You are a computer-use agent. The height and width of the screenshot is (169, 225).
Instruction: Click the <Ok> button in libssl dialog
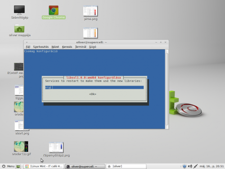(93, 94)
